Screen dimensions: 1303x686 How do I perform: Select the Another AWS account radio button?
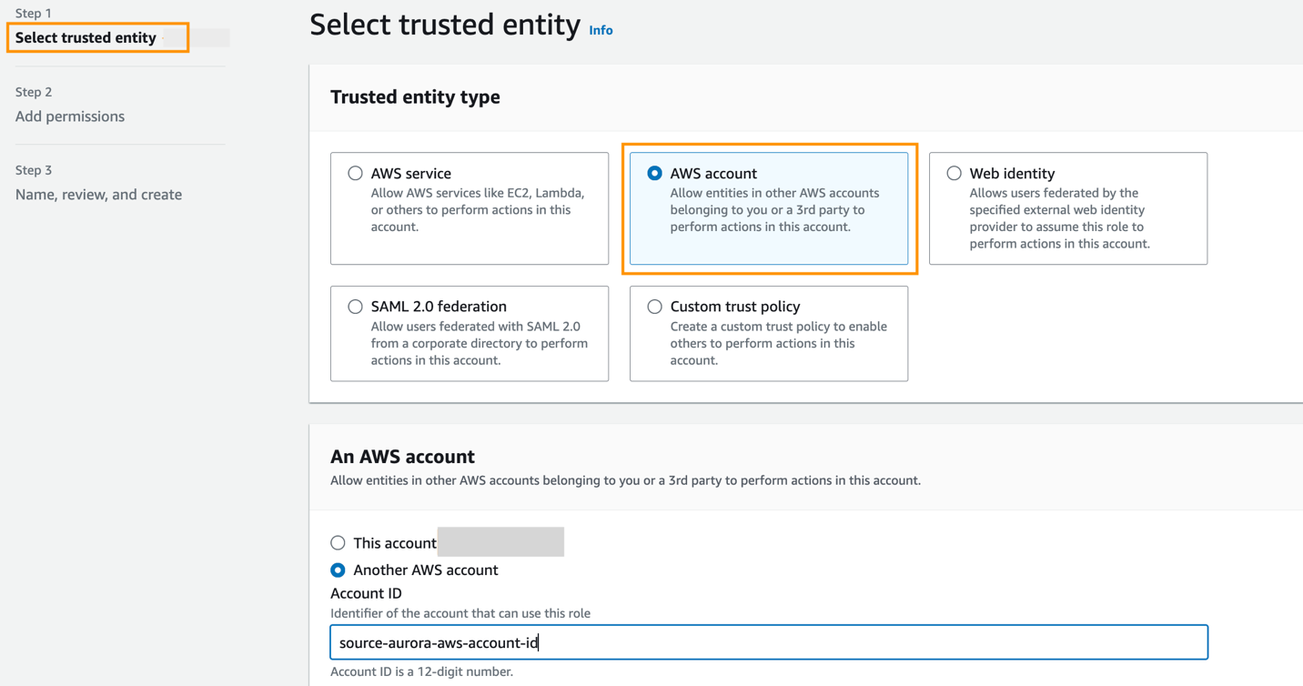click(x=338, y=570)
